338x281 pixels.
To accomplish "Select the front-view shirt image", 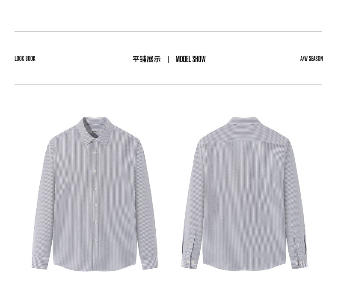I will coord(95,194).
